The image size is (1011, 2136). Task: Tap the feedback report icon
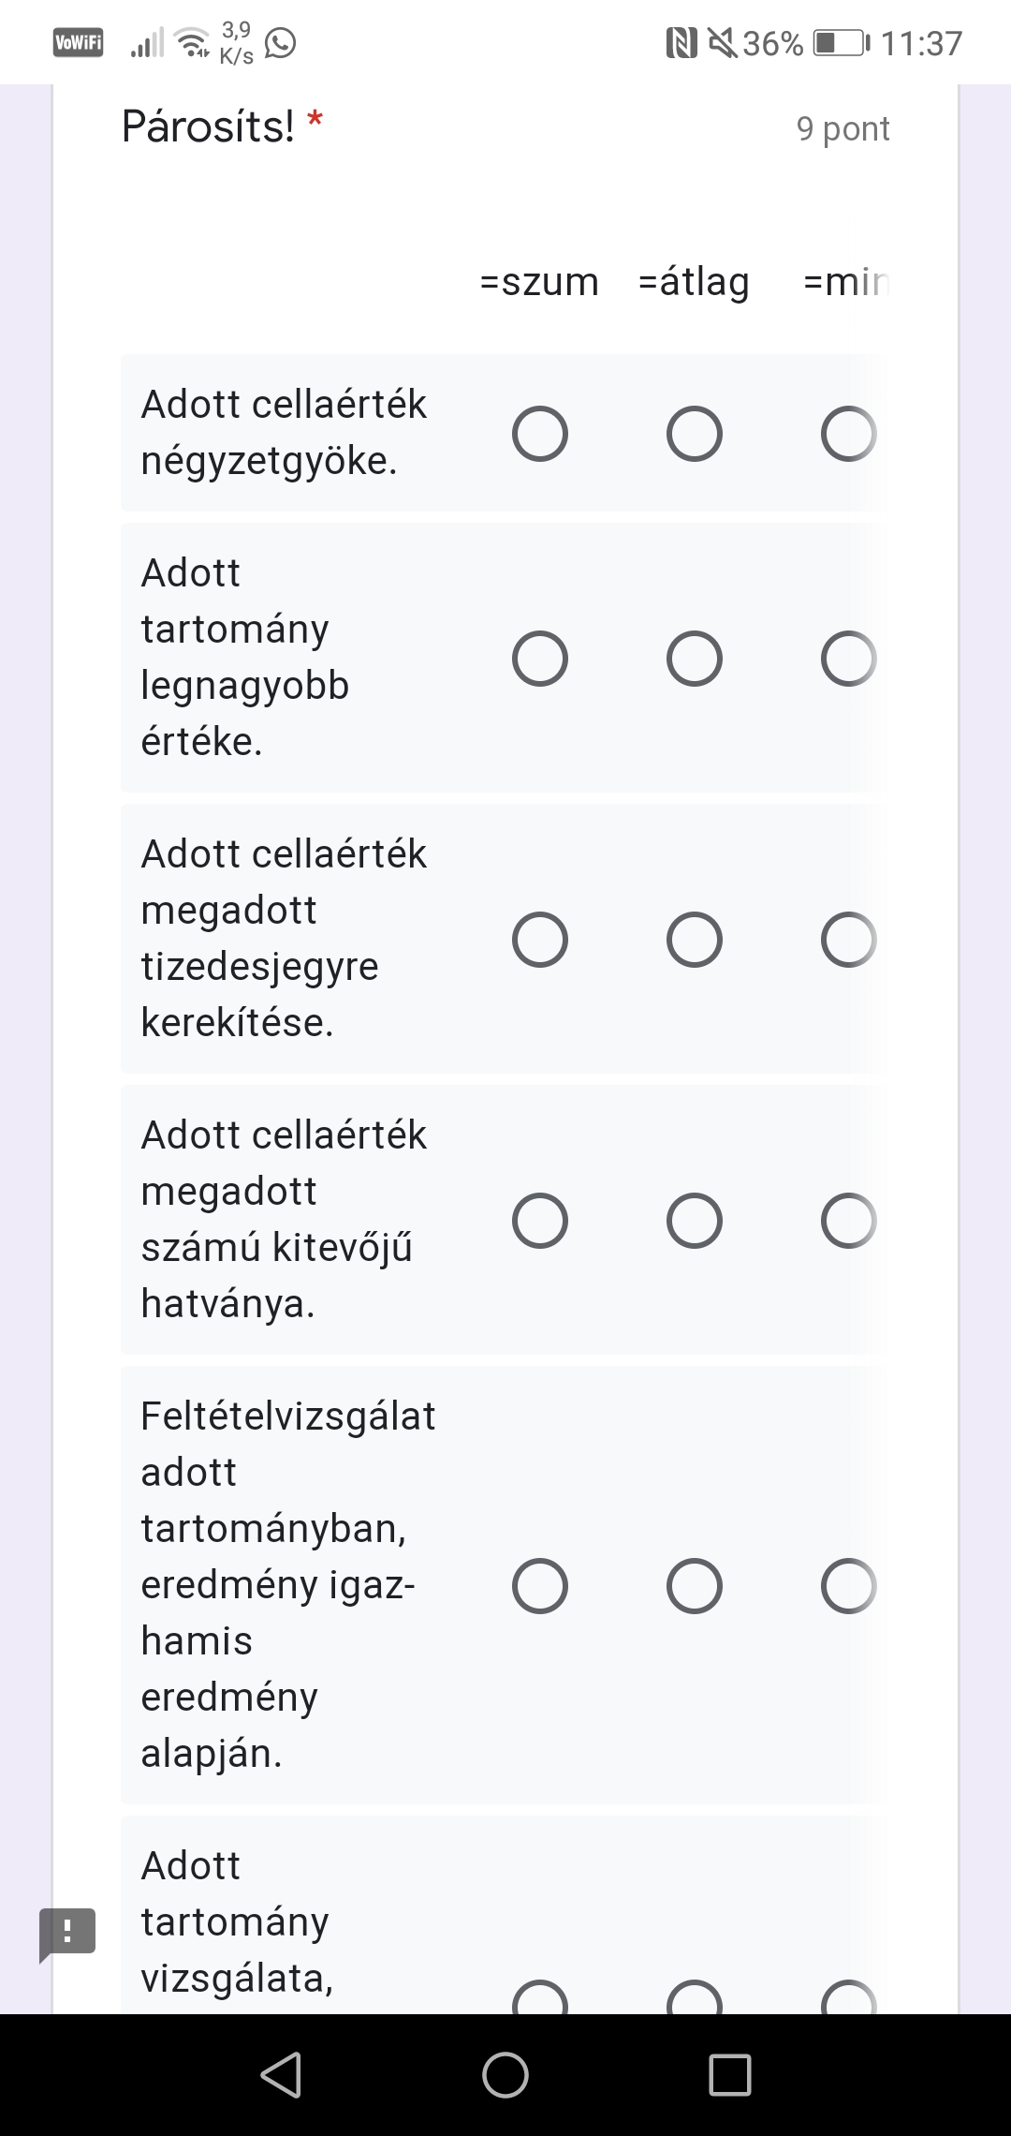[x=67, y=1933]
